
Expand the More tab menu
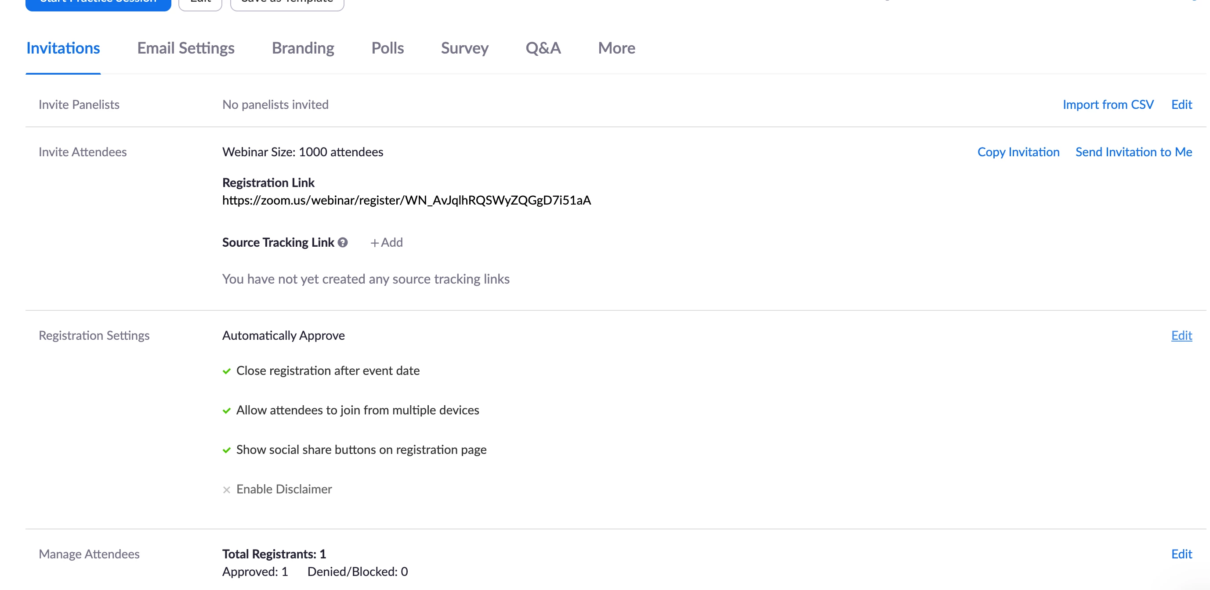tap(616, 48)
